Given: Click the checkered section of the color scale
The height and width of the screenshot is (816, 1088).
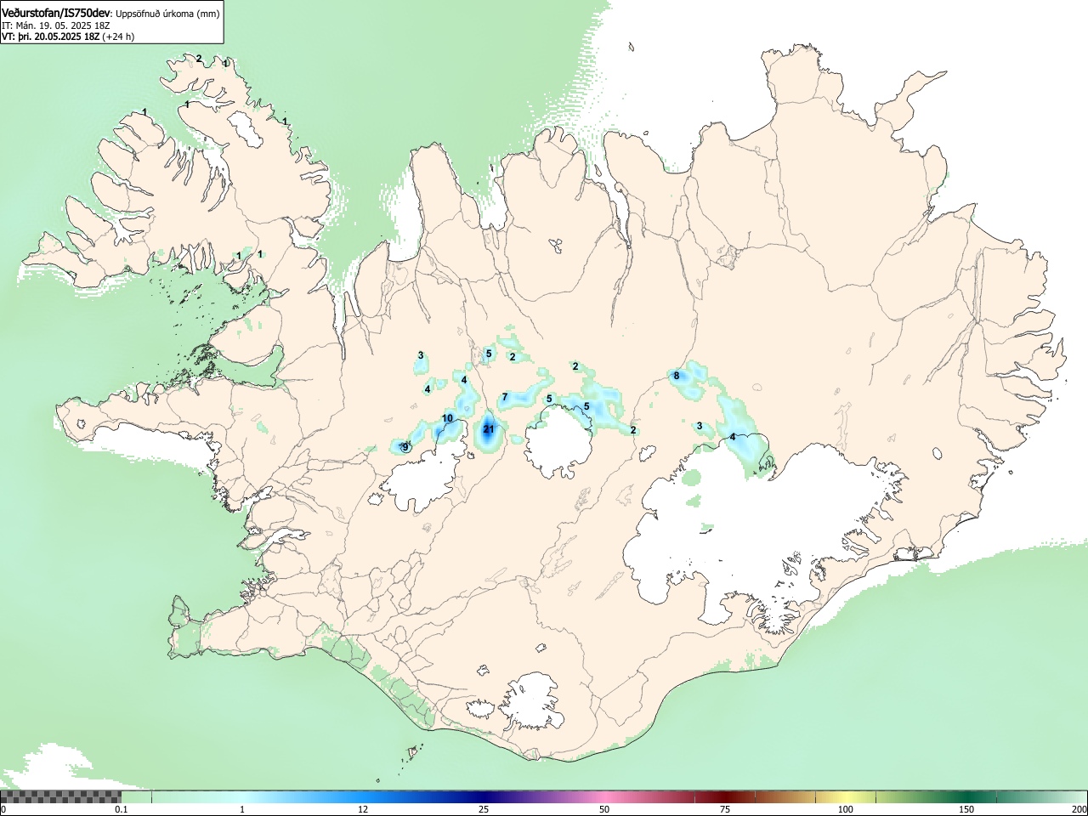Looking at the screenshot, I should tap(60, 796).
